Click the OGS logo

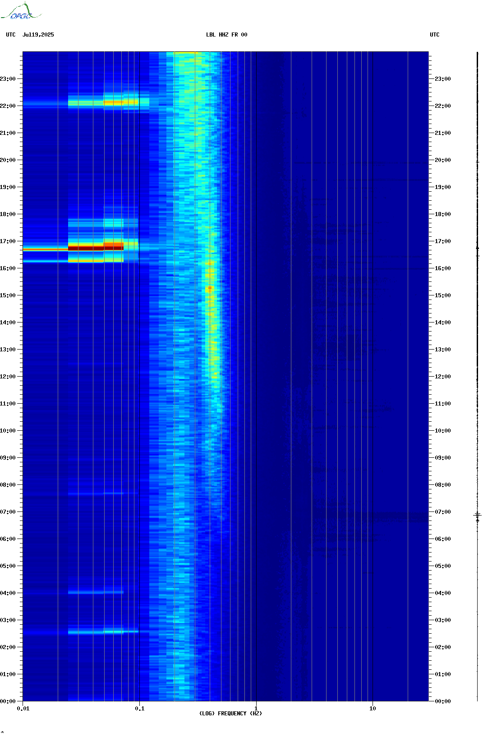(21, 11)
